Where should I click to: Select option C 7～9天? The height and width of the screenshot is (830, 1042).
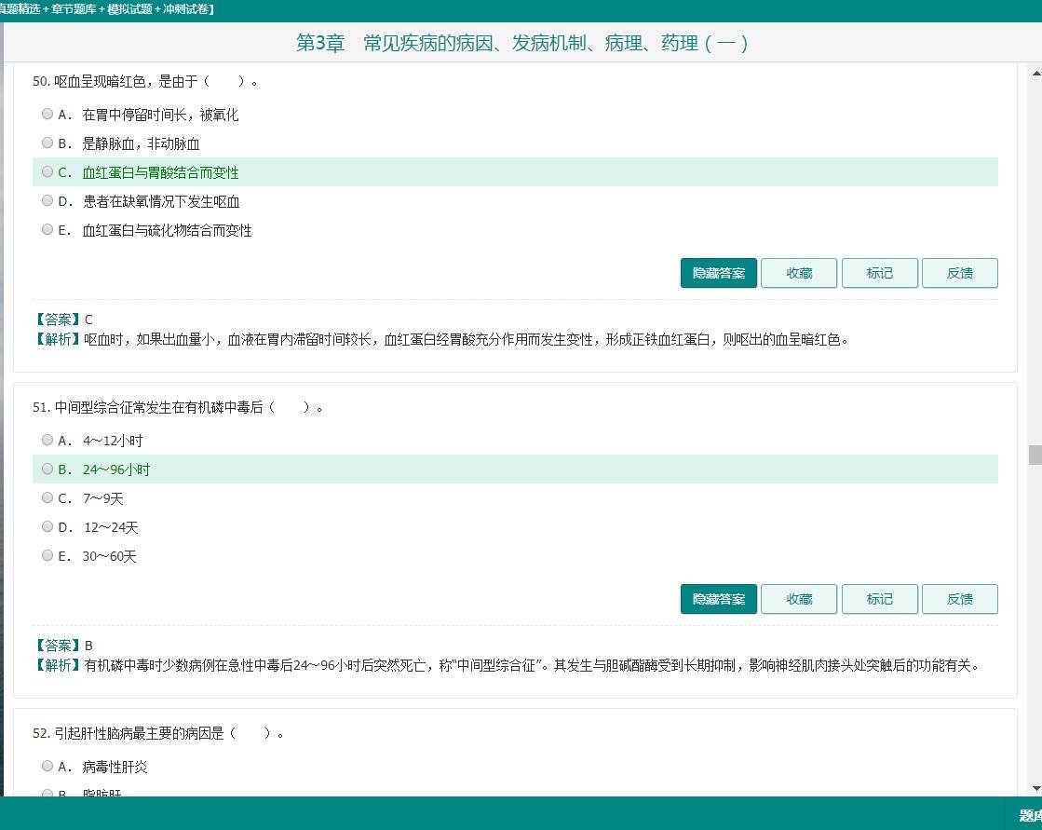point(47,497)
